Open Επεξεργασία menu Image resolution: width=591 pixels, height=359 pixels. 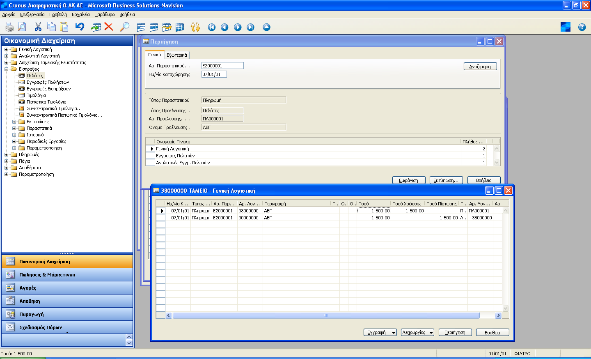[32, 14]
